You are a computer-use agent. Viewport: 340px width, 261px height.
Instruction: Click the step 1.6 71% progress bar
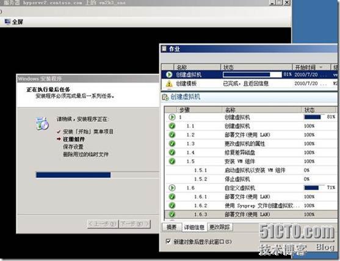314,188
